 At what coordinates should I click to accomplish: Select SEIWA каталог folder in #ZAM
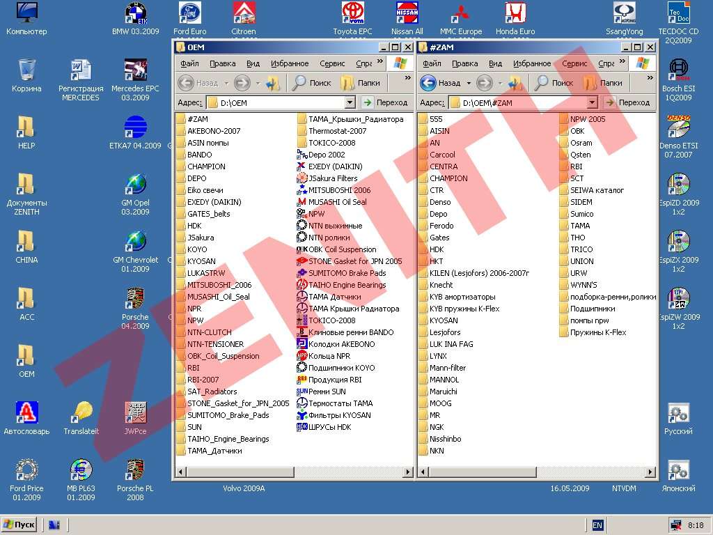(592, 190)
